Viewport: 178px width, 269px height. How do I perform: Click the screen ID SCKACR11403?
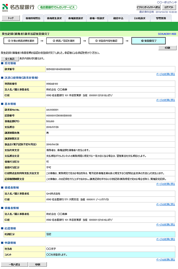(167, 34)
